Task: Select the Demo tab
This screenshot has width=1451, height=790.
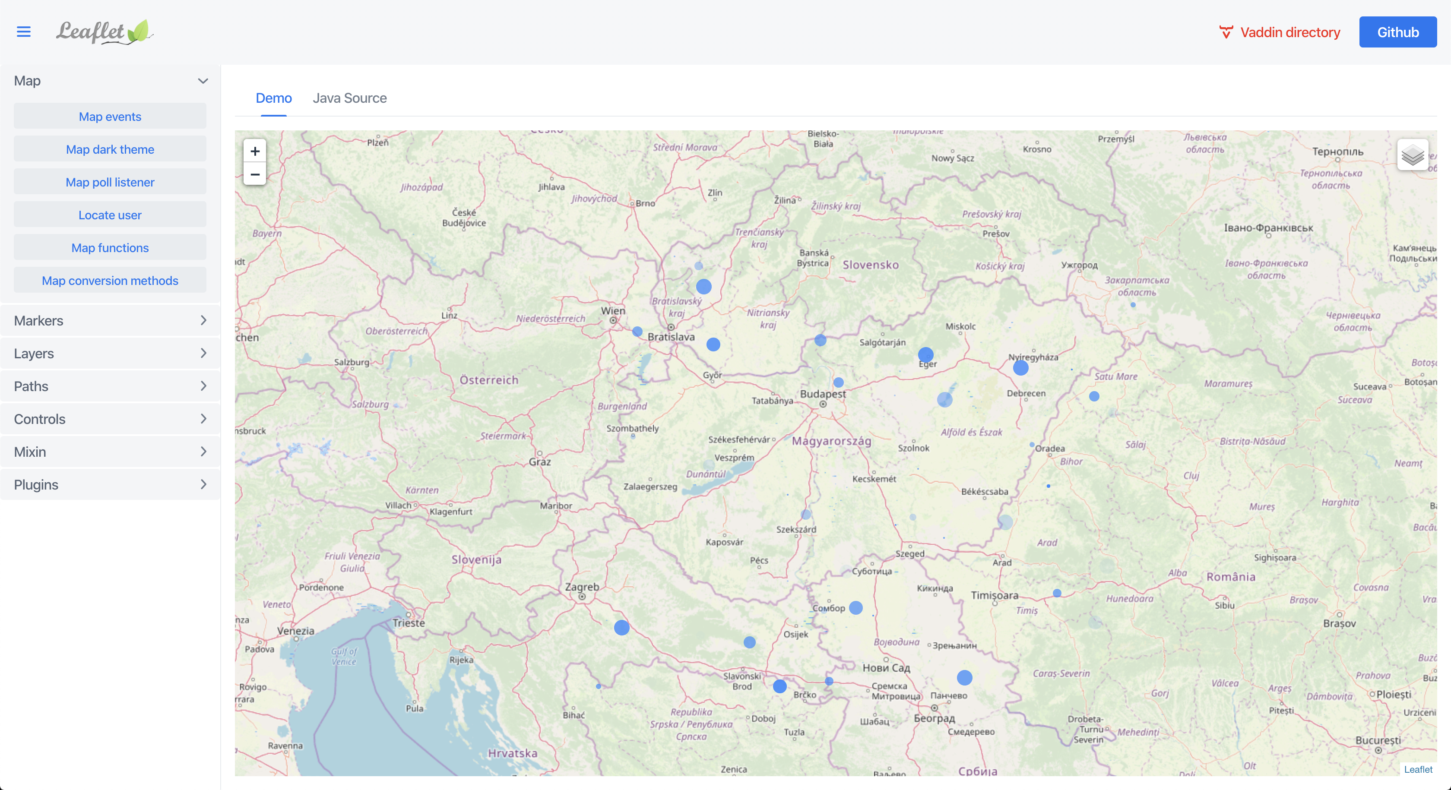Action: pyautogui.click(x=272, y=97)
